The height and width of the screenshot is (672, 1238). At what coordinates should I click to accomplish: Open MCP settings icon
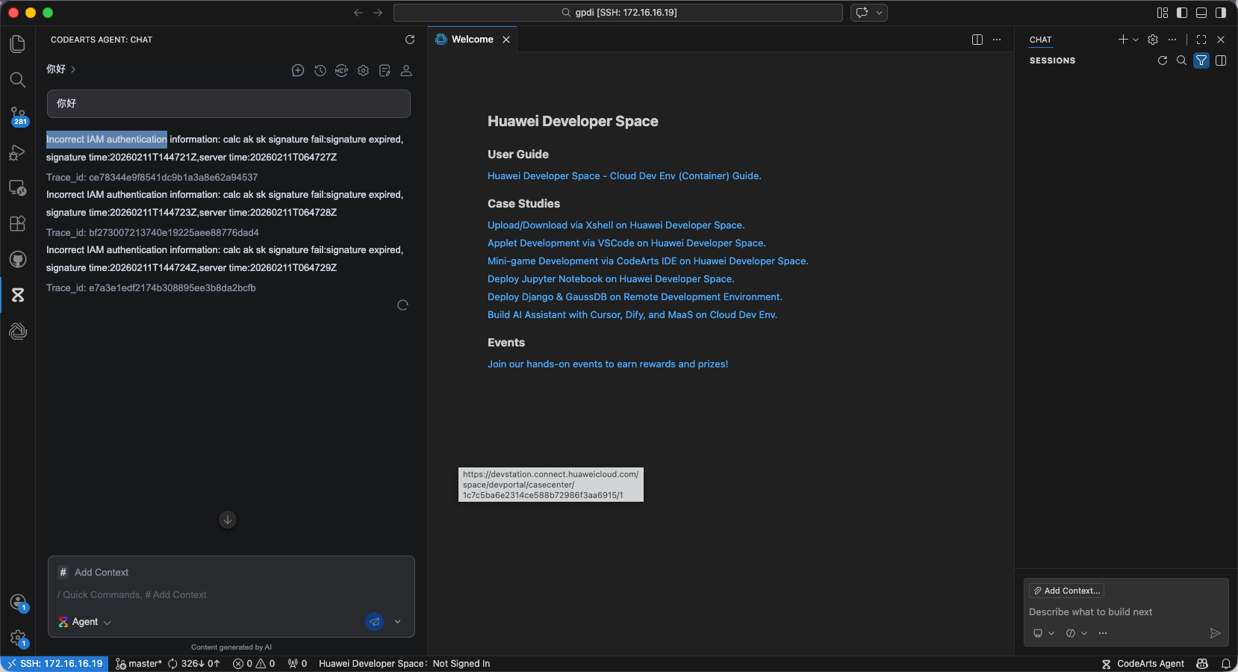click(341, 70)
